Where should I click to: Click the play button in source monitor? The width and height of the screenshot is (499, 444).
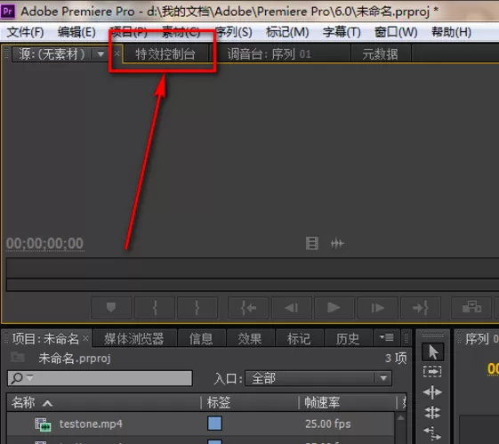334,308
